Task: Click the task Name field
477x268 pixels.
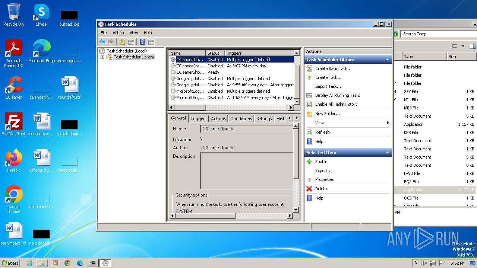Action: click(247, 129)
